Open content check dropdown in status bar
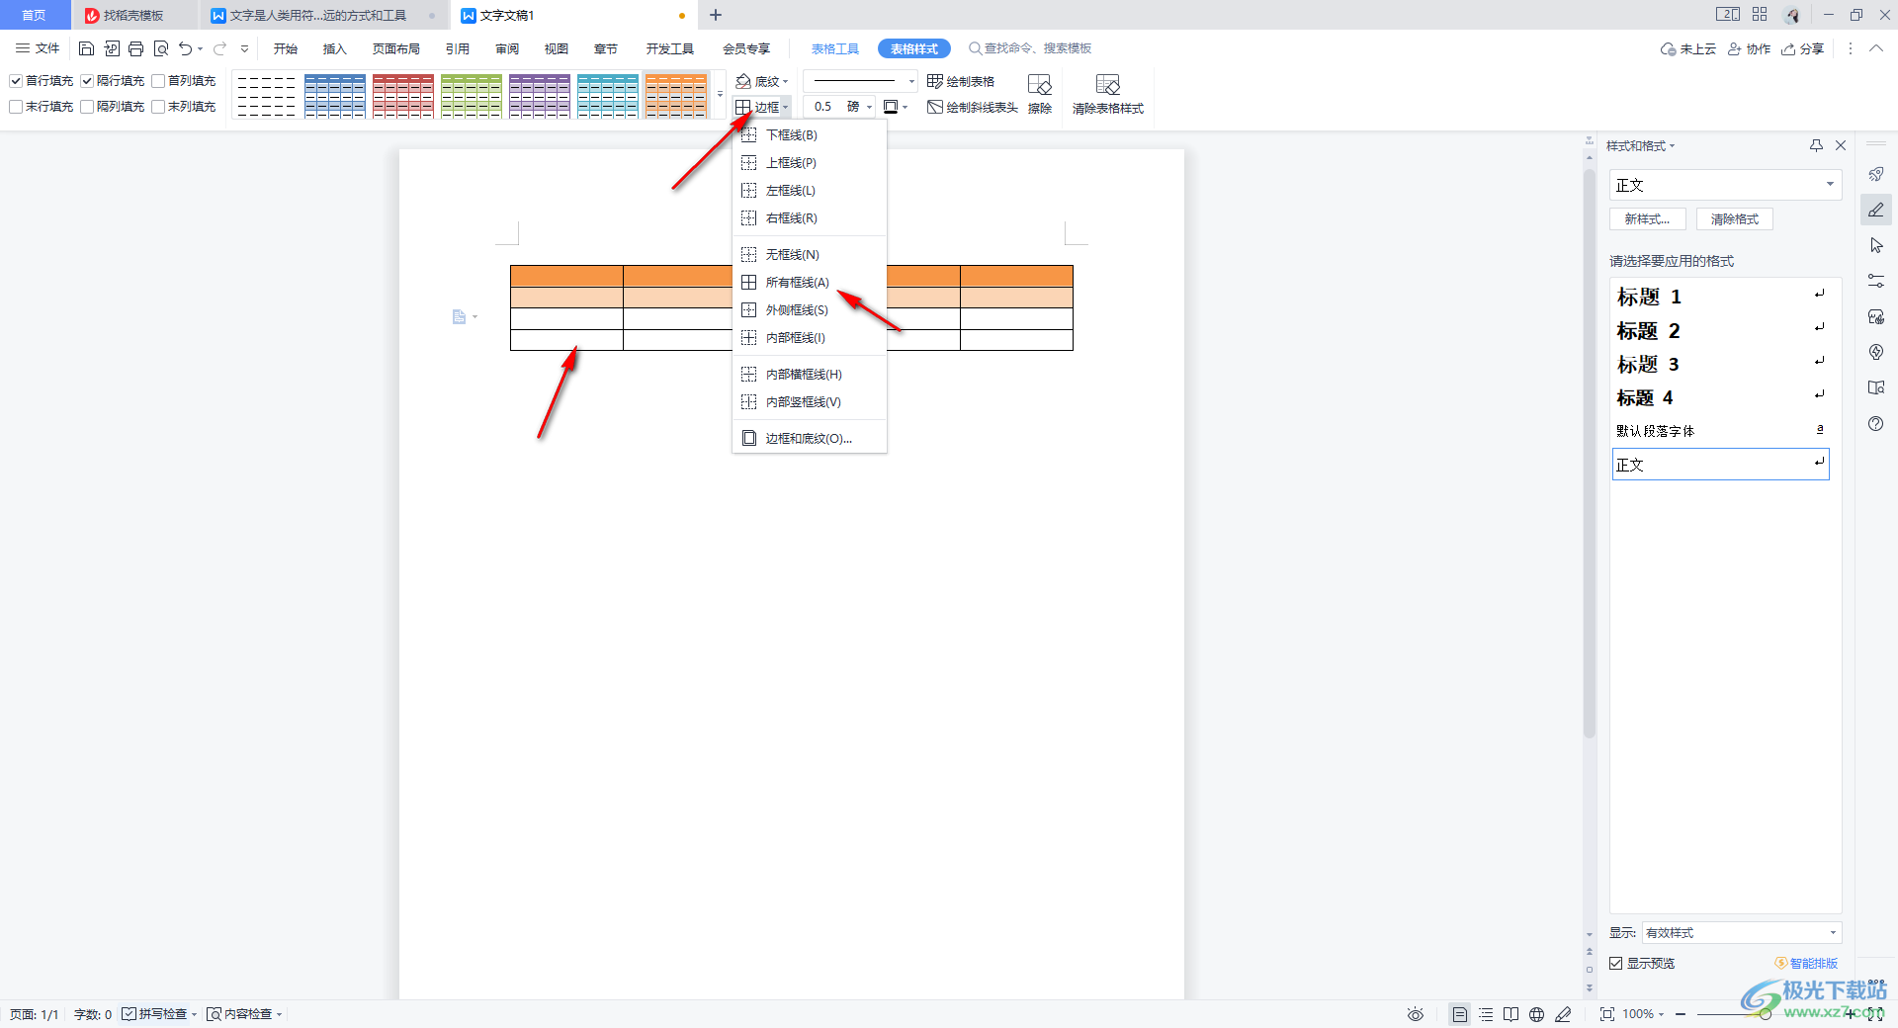The image size is (1898, 1028). 280,1014
